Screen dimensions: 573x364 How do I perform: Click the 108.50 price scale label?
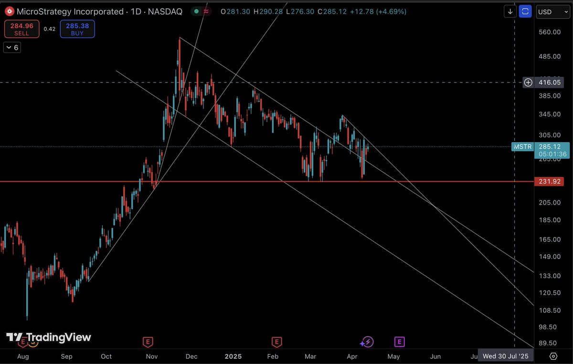tap(549, 310)
